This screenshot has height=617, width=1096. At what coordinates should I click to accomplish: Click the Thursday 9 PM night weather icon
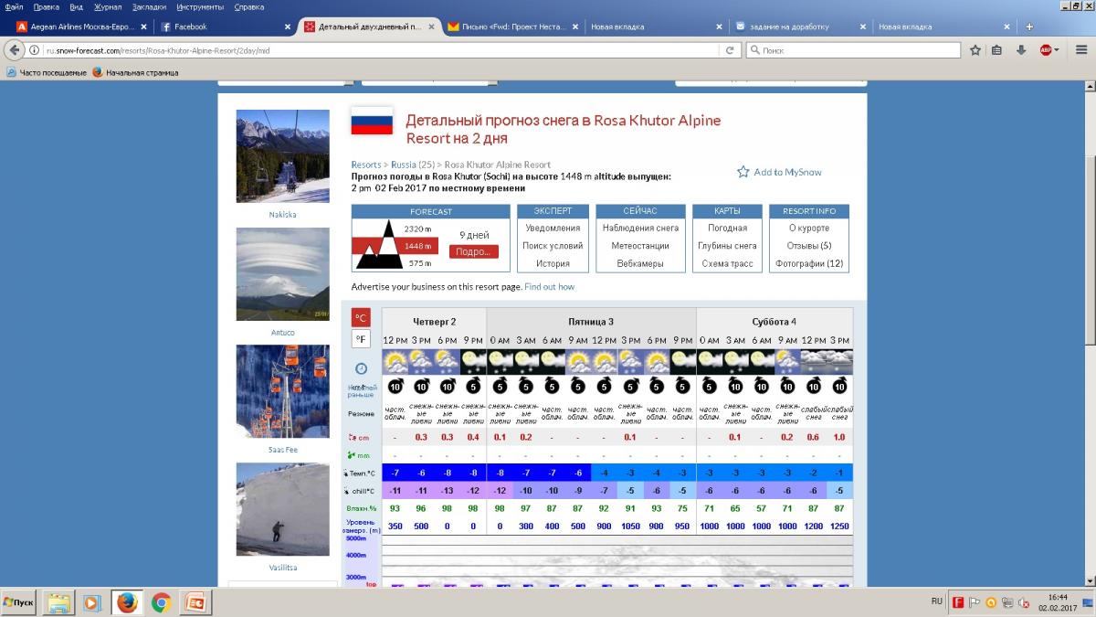[x=473, y=362]
